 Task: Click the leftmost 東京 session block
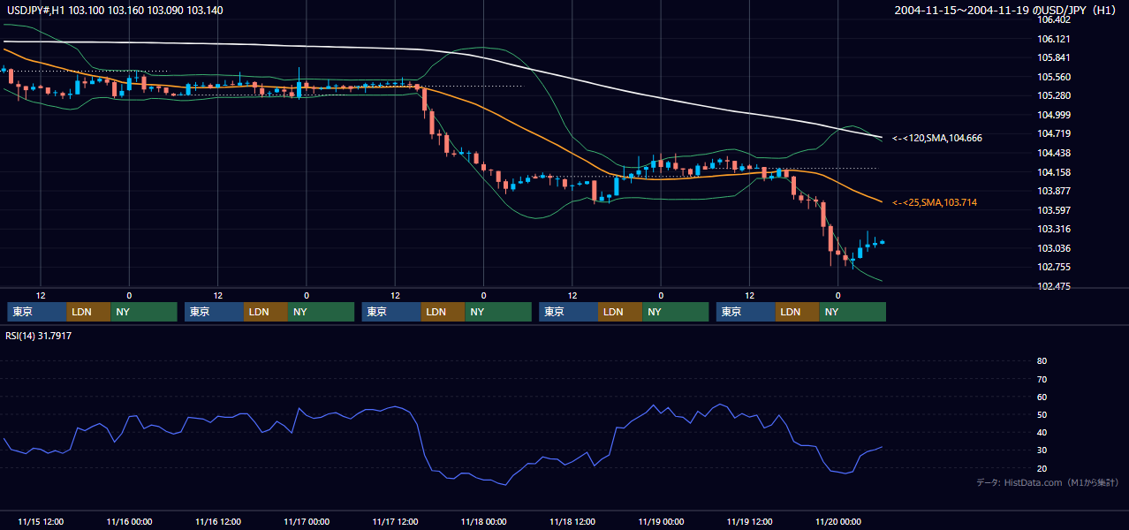pos(36,312)
